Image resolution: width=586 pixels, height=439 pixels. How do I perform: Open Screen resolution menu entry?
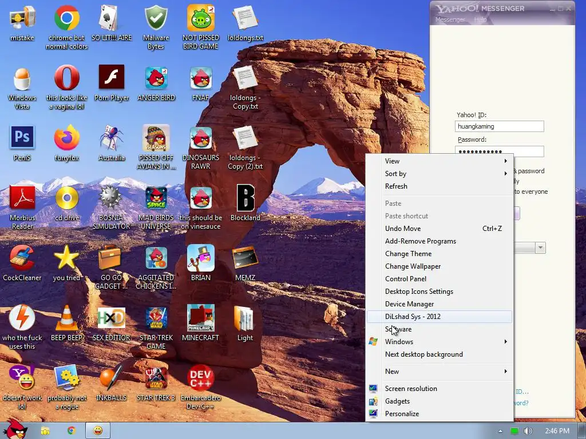point(439,389)
